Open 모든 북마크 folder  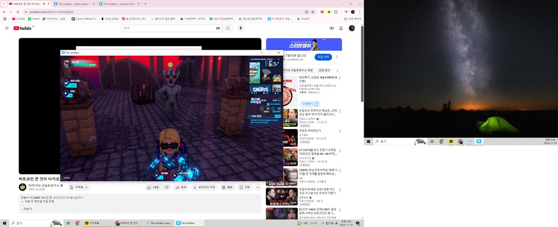(352, 19)
